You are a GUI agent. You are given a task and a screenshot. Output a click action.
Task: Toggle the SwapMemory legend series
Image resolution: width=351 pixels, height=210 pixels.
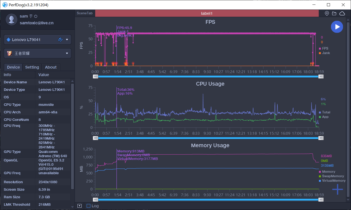(331, 176)
